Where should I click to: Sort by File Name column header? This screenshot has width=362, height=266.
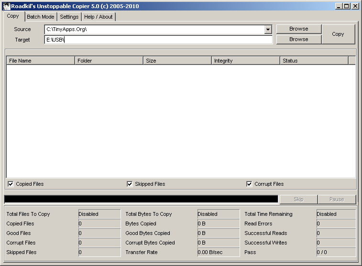[40, 61]
